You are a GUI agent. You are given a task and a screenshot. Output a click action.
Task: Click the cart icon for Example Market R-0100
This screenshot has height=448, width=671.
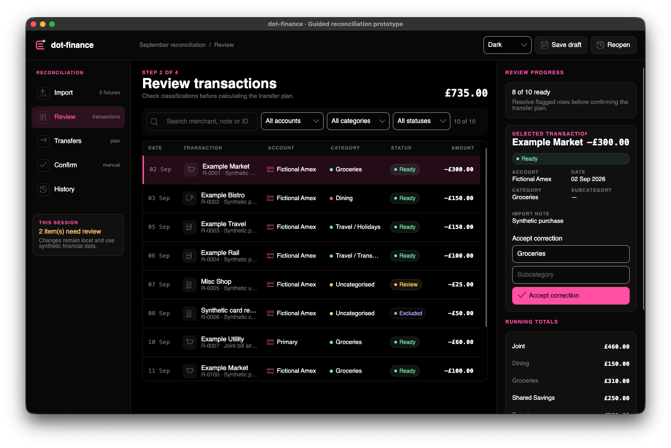click(x=189, y=371)
